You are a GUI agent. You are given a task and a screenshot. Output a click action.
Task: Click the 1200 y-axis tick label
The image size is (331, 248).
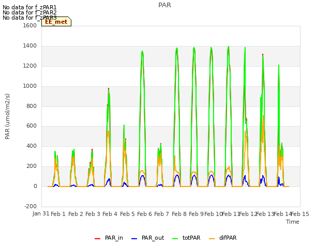click(30, 66)
